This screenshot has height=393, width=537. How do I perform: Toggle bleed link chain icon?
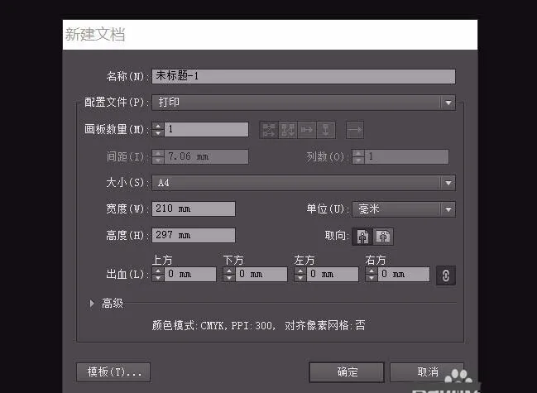coord(445,276)
